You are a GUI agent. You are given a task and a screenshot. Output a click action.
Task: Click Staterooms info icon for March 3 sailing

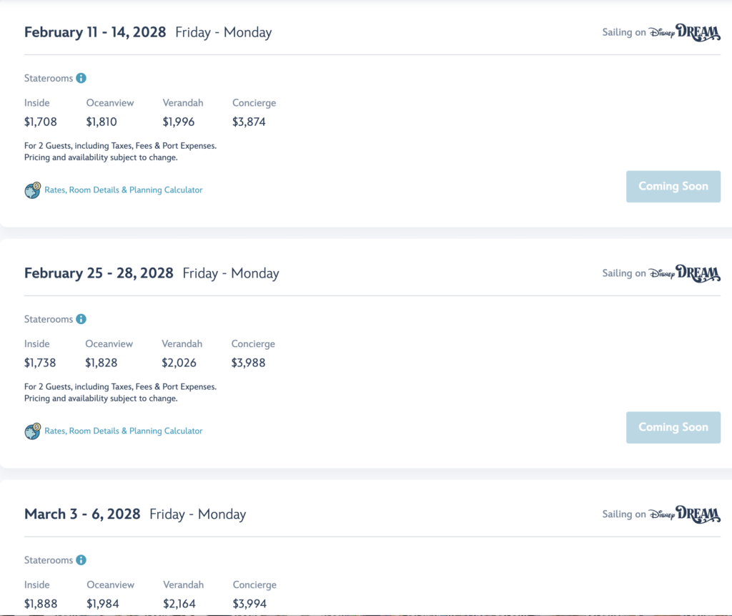(x=81, y=560)
